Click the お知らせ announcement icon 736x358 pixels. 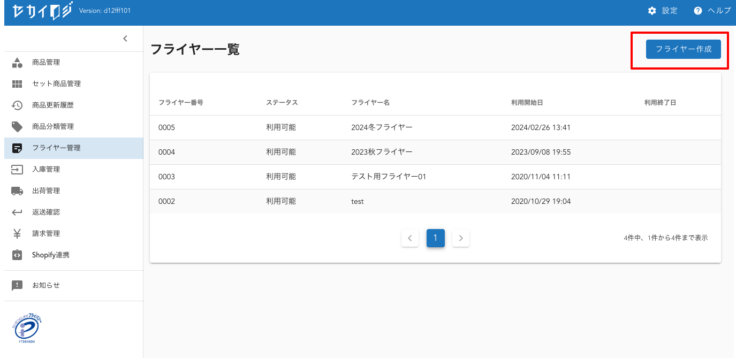[17, 285]
